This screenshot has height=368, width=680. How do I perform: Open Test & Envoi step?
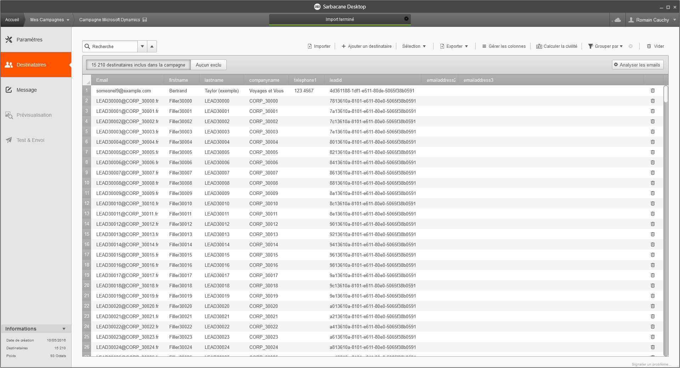click(36, 140)
